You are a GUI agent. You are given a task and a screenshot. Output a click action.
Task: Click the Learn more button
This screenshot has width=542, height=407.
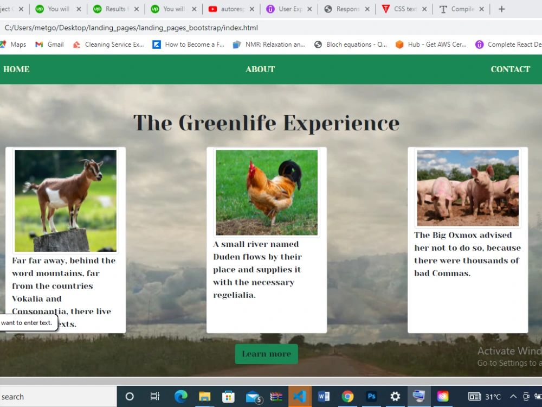click(x=267, y=354)
